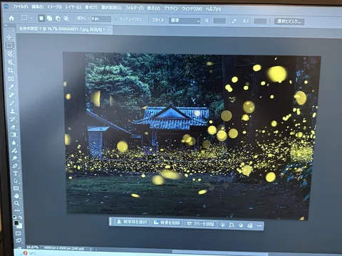Choose New selection mode
Image resolution: width=342 pixels, height=256 pixels.
pyautogui.click(x=41, y=18)
